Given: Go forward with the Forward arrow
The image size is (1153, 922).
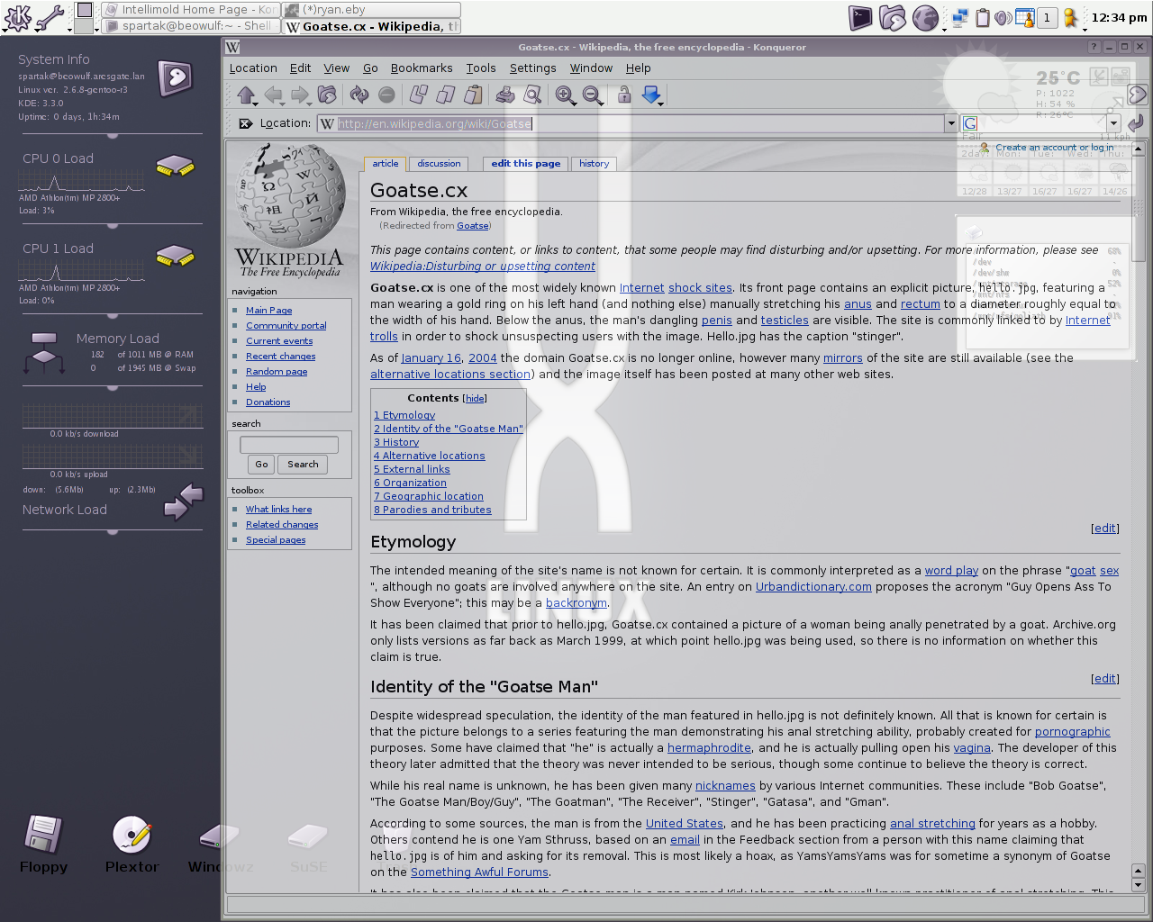Looking at the screenshot, I should 300,95.
